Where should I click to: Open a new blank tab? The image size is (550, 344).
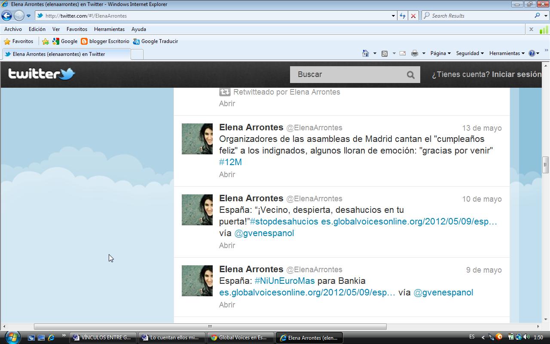pos(137,54)
